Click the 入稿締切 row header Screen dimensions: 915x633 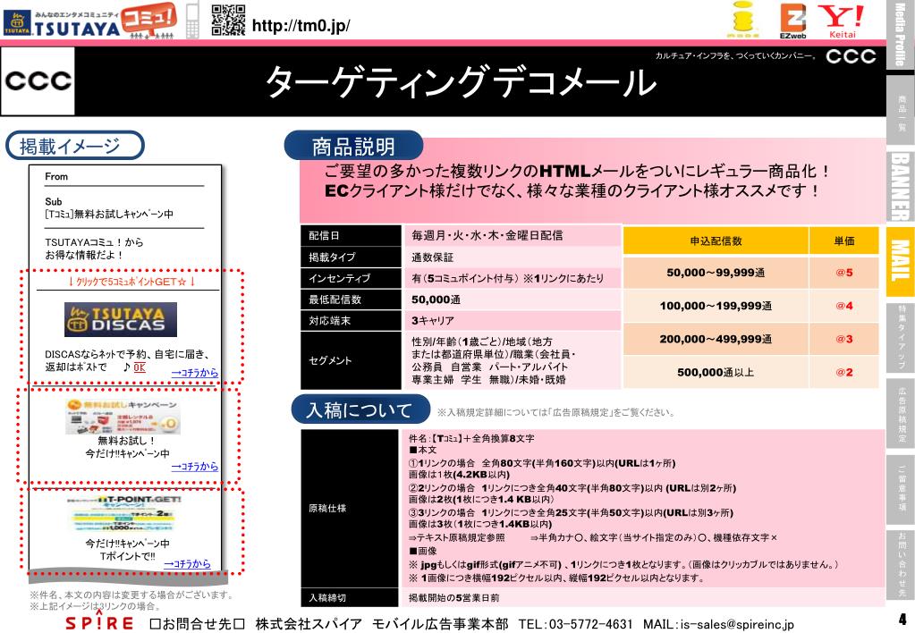(350, 597)
